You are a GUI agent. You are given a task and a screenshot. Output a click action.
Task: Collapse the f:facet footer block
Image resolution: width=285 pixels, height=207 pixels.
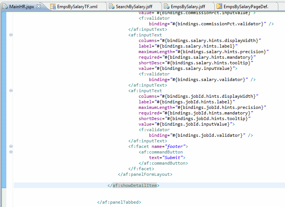pos(11,146)
